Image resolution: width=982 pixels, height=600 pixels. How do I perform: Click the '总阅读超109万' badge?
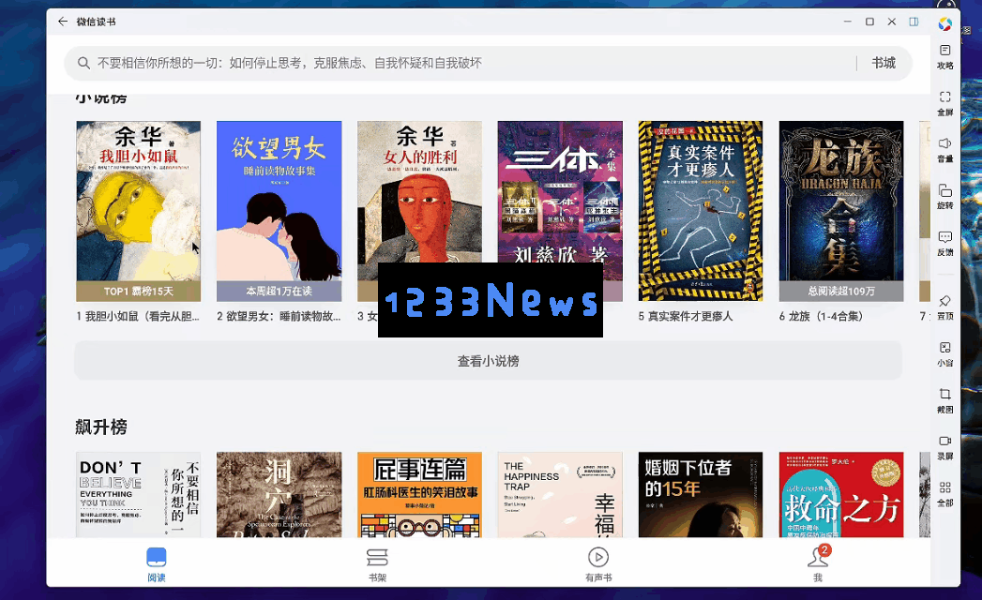point(841,292)
